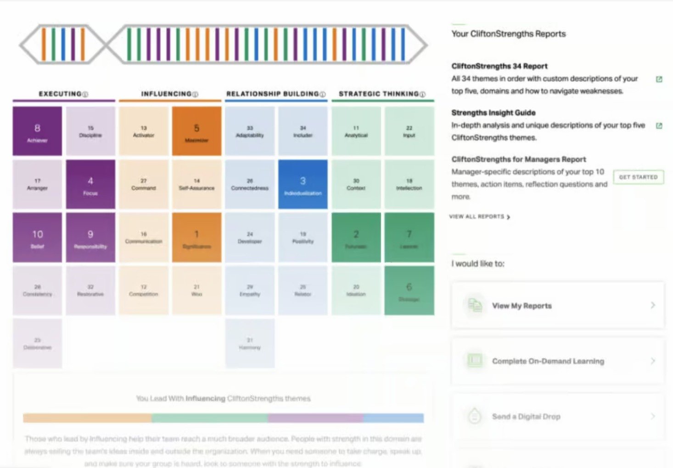Expand the Complete On-Demand Learning chevron
The image size is (673, 468).
pyautogui.click(x=652, y=361)
